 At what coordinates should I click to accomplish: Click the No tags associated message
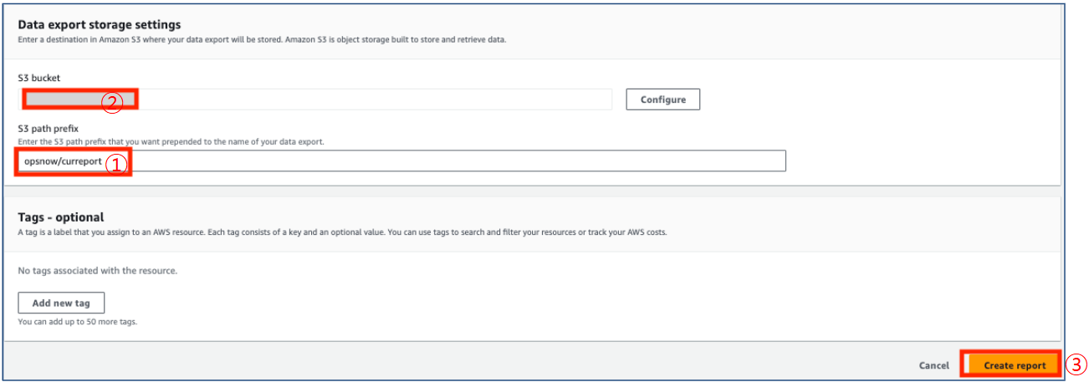coord(98,271)
